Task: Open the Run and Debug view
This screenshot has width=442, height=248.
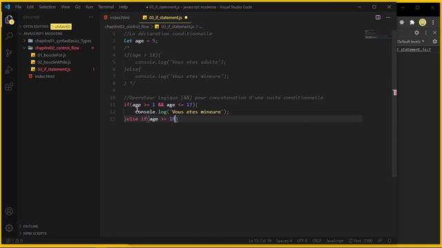Action: 9,70
